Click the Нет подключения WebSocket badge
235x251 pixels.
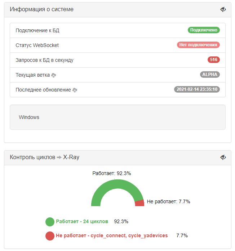pos(198,45)
